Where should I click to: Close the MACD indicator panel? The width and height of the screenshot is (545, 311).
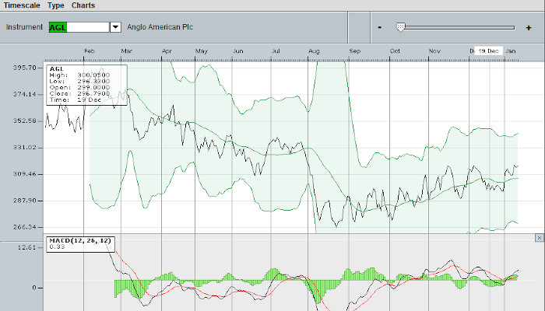(539, 238)
